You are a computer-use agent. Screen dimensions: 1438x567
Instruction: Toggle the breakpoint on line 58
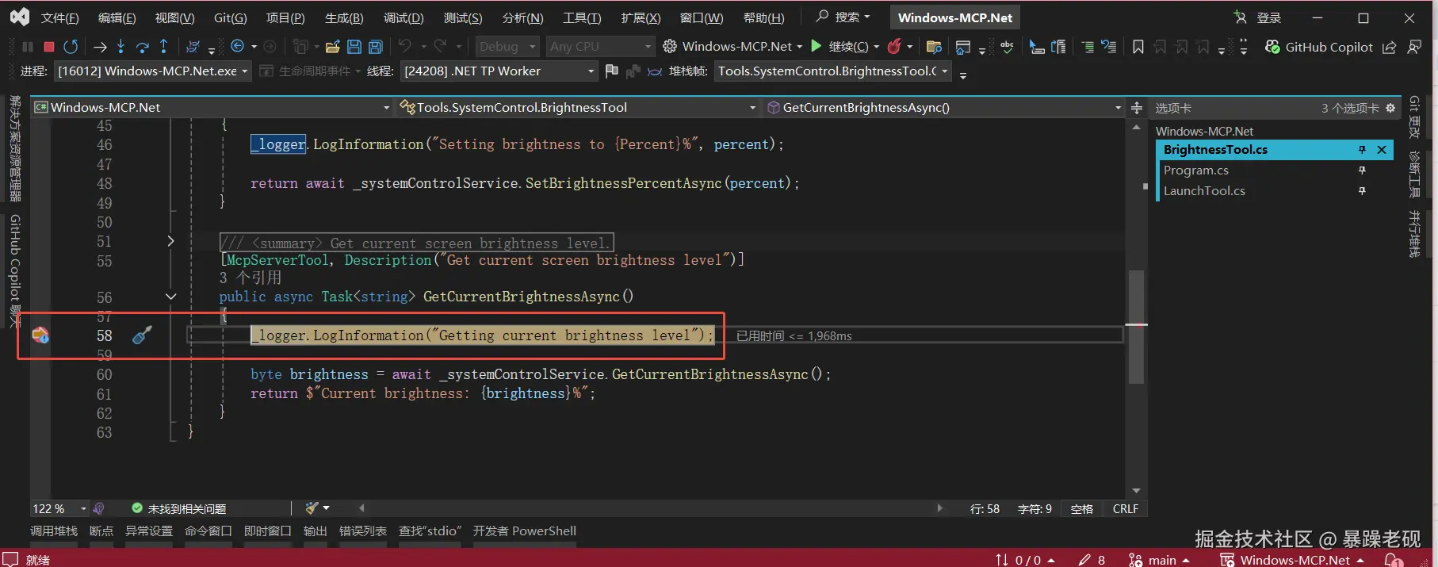40,335
